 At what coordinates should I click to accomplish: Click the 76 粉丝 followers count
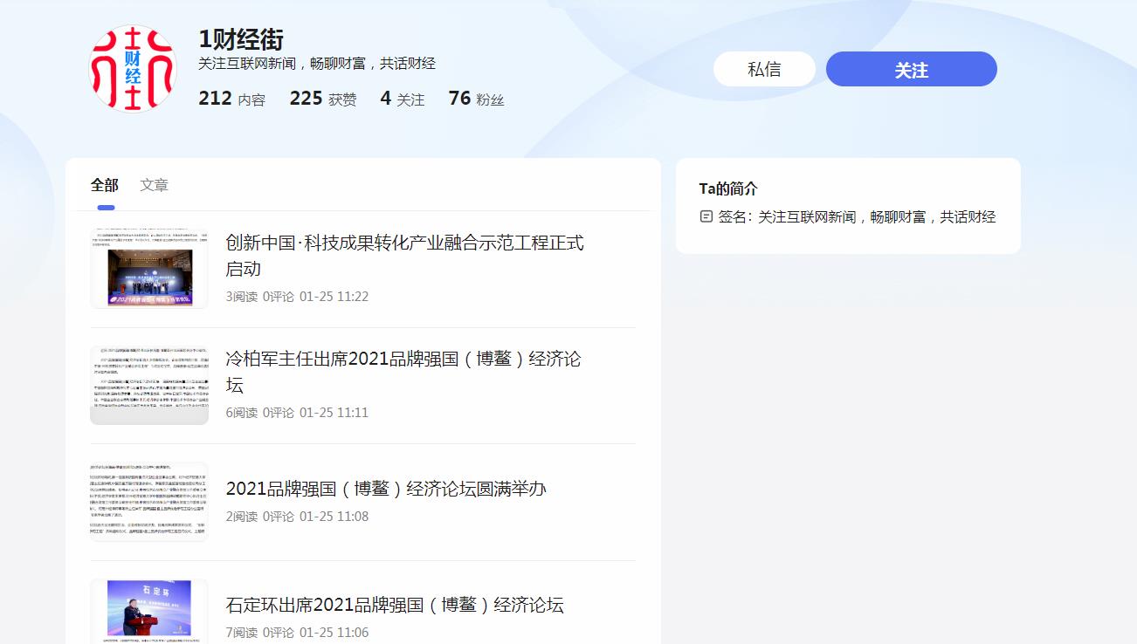tap(476, 99)
